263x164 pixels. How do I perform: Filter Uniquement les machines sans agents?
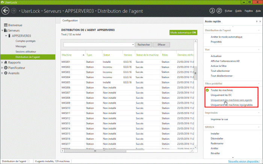231,100
